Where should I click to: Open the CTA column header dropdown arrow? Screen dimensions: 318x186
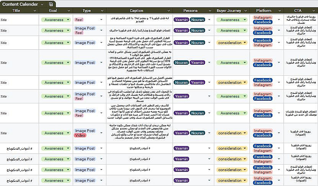coord(314,11)
